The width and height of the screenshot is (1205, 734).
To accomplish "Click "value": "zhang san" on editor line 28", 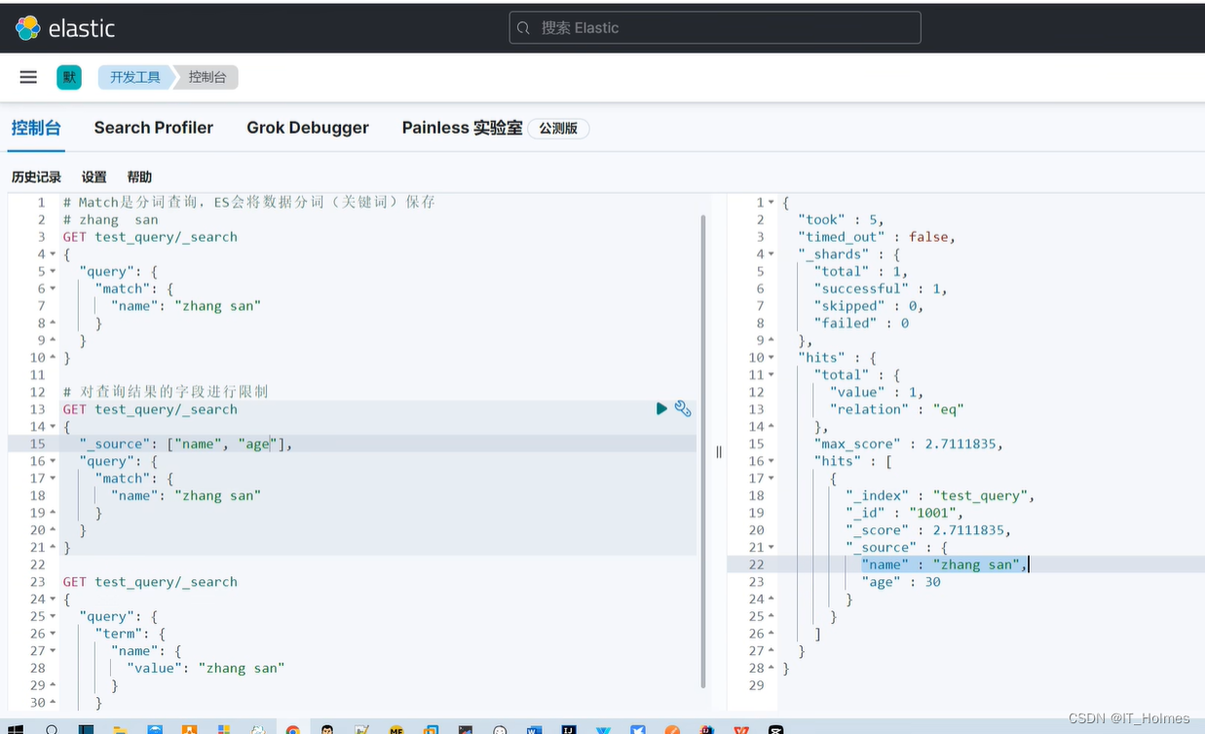I will [x=206, y=668].
